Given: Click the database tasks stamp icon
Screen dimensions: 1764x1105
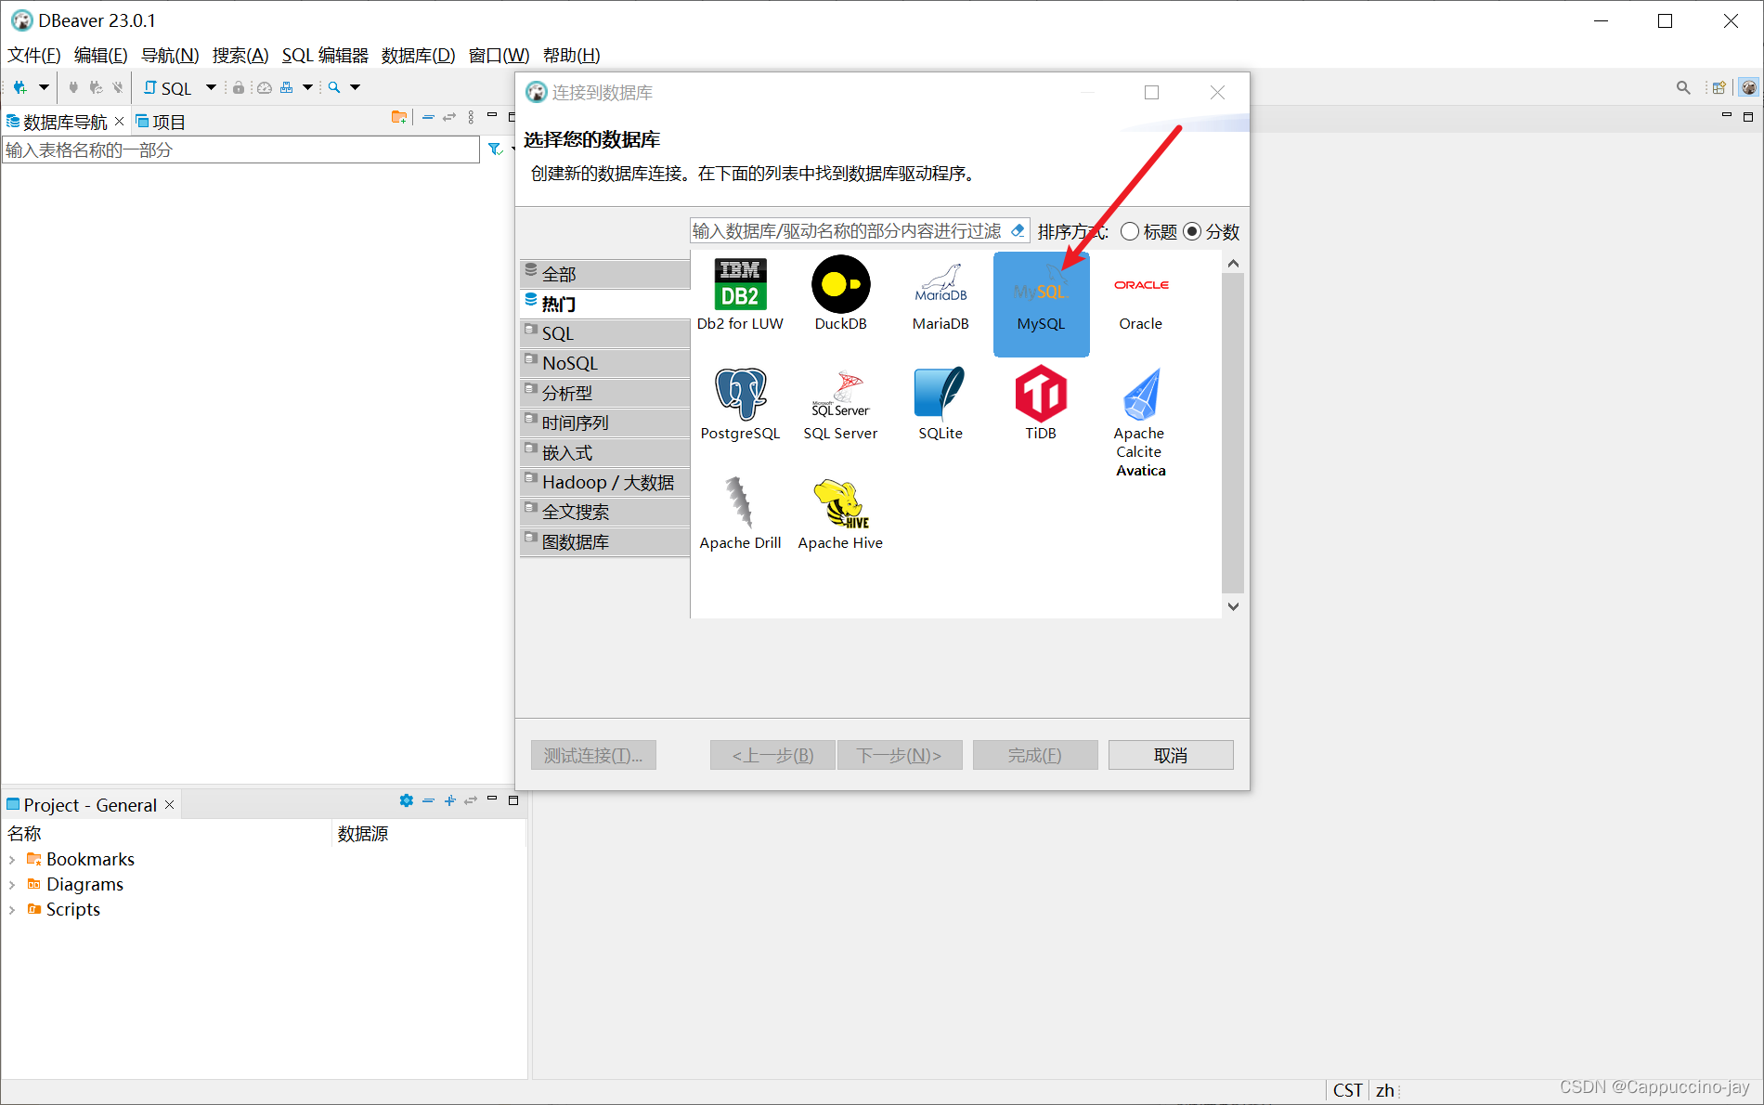Looking at the screenshot, I should (286, 87).
